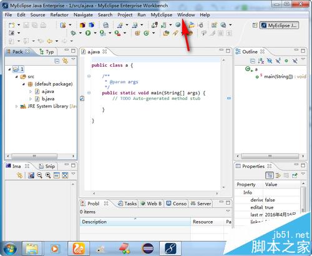Image resolution: width=312 pixels, height=256 pixels.
Task: Toggle Hide Fields in Outline toolbar
Action: point(270,61)
